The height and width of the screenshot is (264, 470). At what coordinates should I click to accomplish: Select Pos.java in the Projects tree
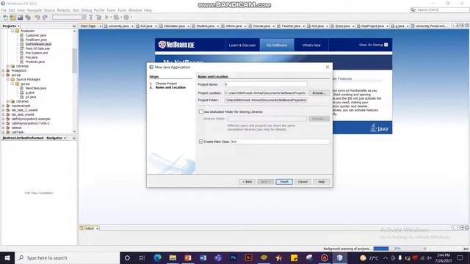click(x=32, y=57)
